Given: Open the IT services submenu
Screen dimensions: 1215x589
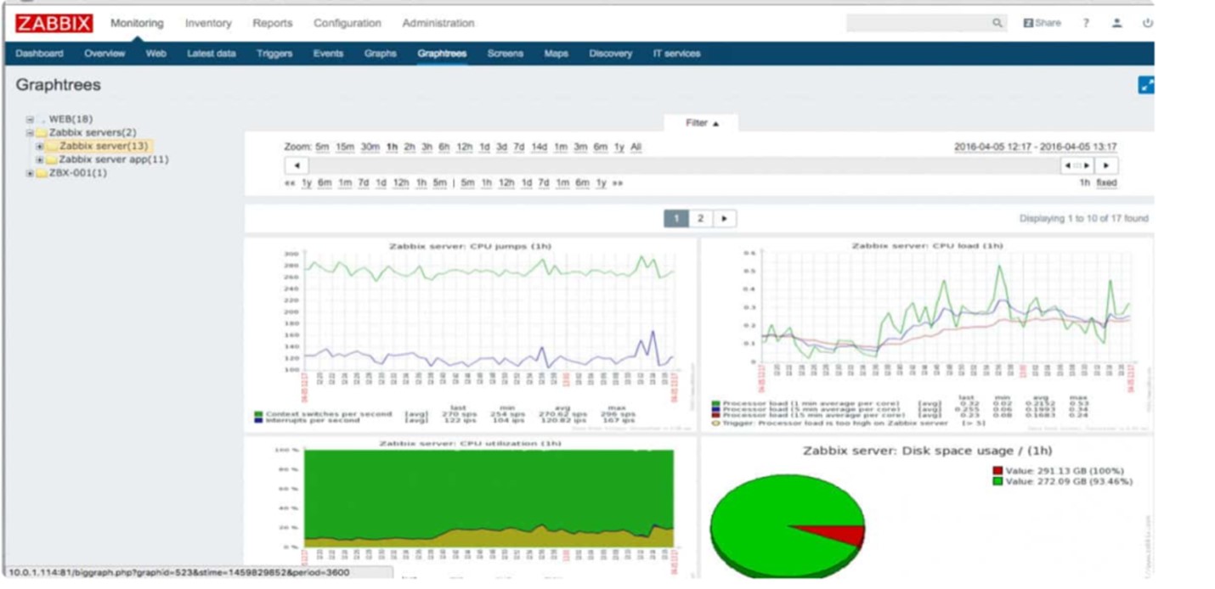Looking at the screenshot, I should pos(676,53).
